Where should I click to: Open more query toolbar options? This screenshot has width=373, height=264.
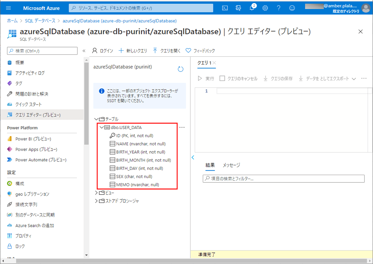click(364, 79)
